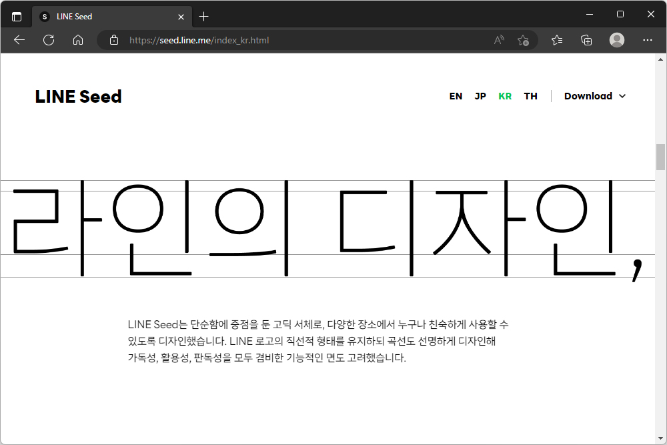The image size is (667, 445).
Task: Click the scrollbar up arrow
Action: pos(660,59)
